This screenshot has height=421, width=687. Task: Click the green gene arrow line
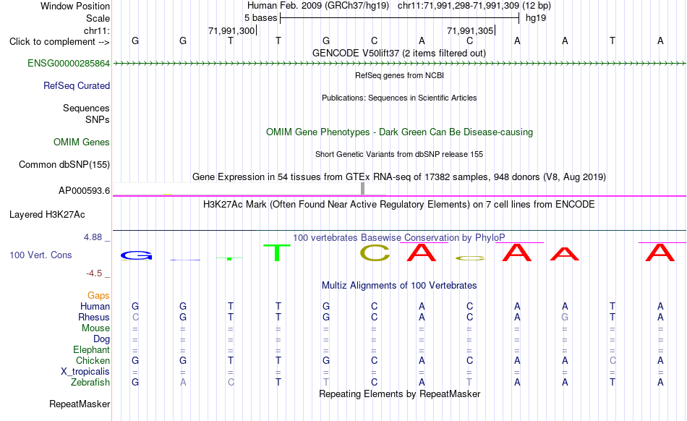click(400, 64)
